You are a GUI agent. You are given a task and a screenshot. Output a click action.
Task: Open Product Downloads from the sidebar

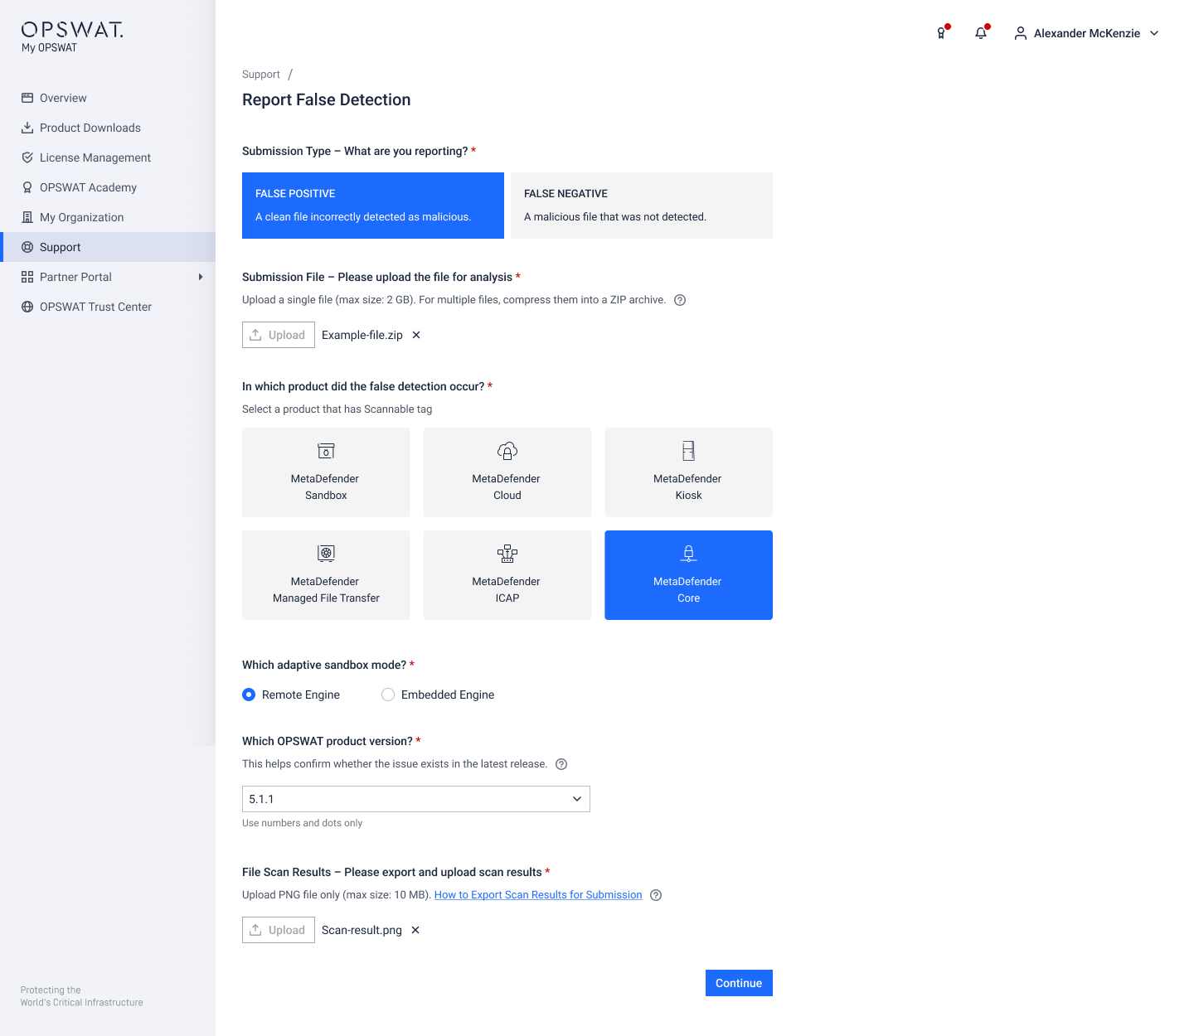[90, 128]
